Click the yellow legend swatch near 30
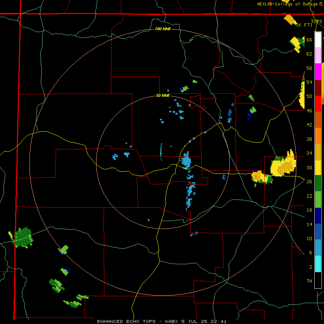The width and height of the screenshot is (324, 324). [x=318, y=167]
